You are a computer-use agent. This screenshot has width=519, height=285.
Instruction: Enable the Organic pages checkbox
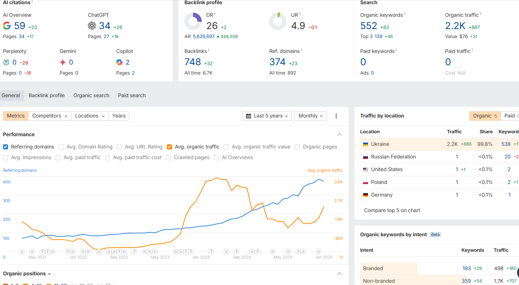click(x=297, y=147)
